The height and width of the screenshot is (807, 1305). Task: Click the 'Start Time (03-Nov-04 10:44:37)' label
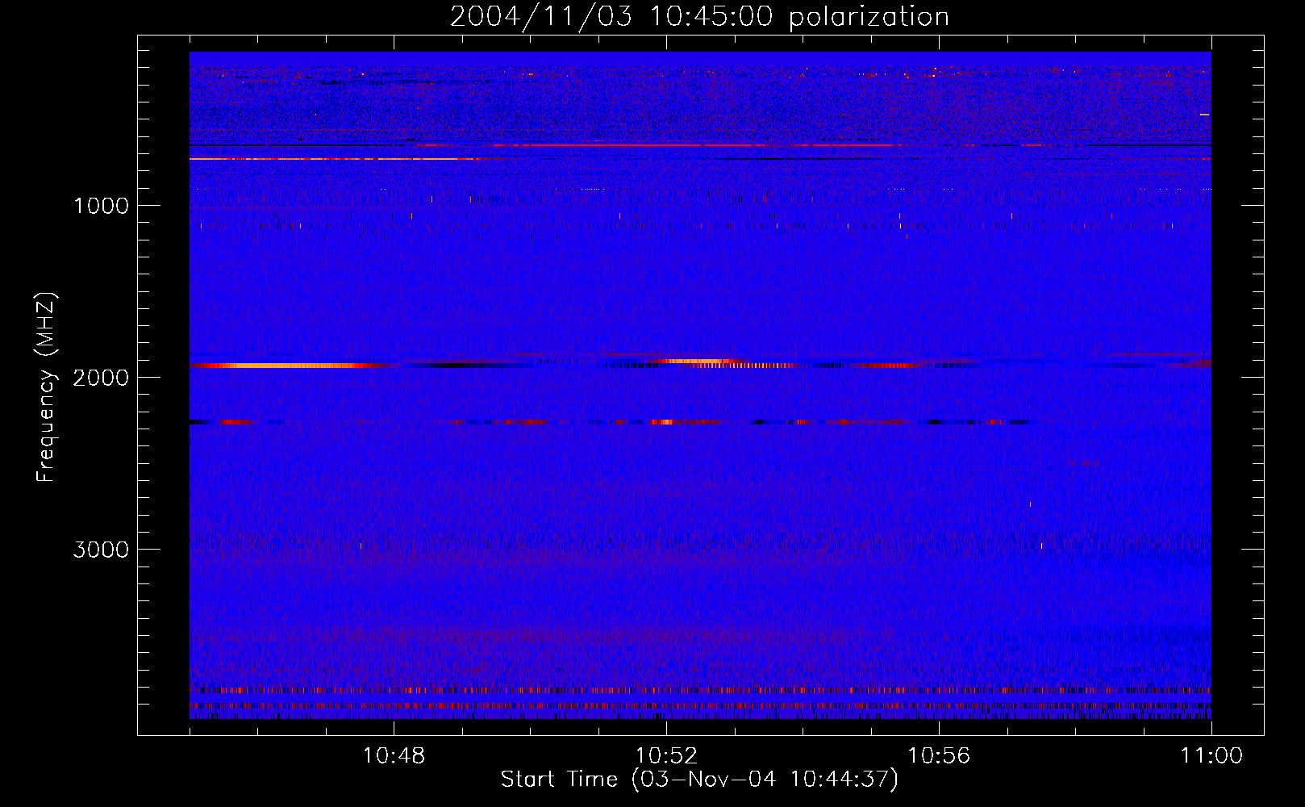point(699,780)
